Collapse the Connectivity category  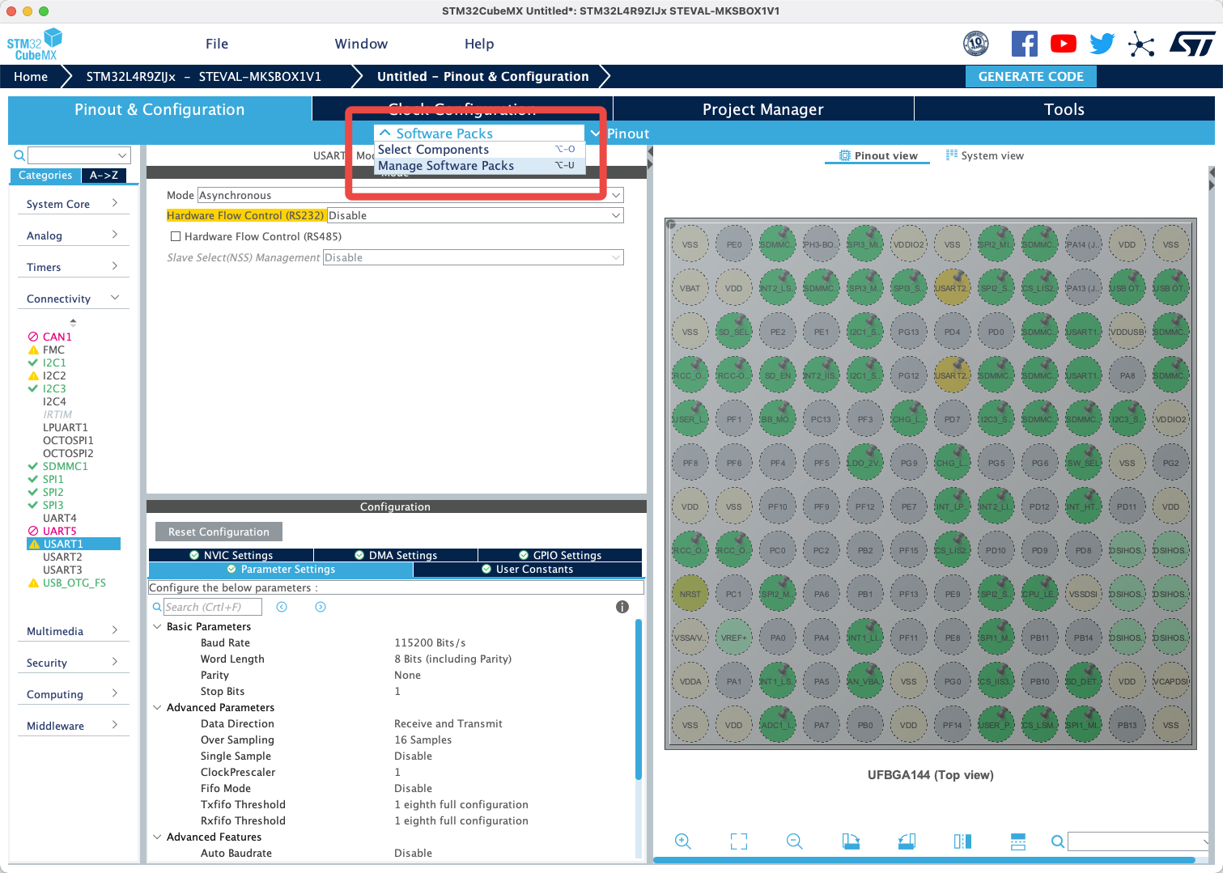(x=73, y=299)
